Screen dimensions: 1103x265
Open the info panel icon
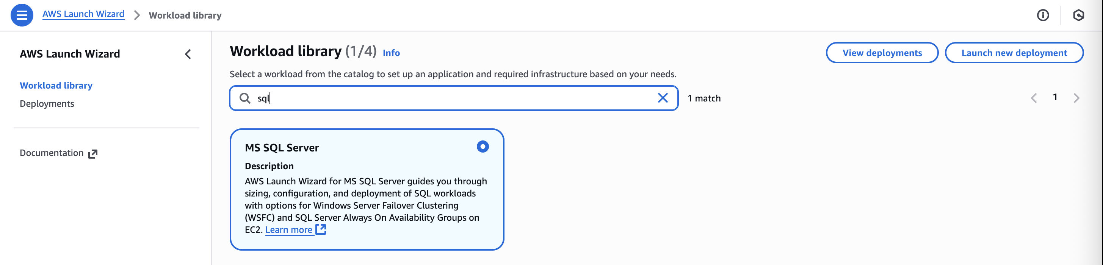click(x=1043, y=16)
